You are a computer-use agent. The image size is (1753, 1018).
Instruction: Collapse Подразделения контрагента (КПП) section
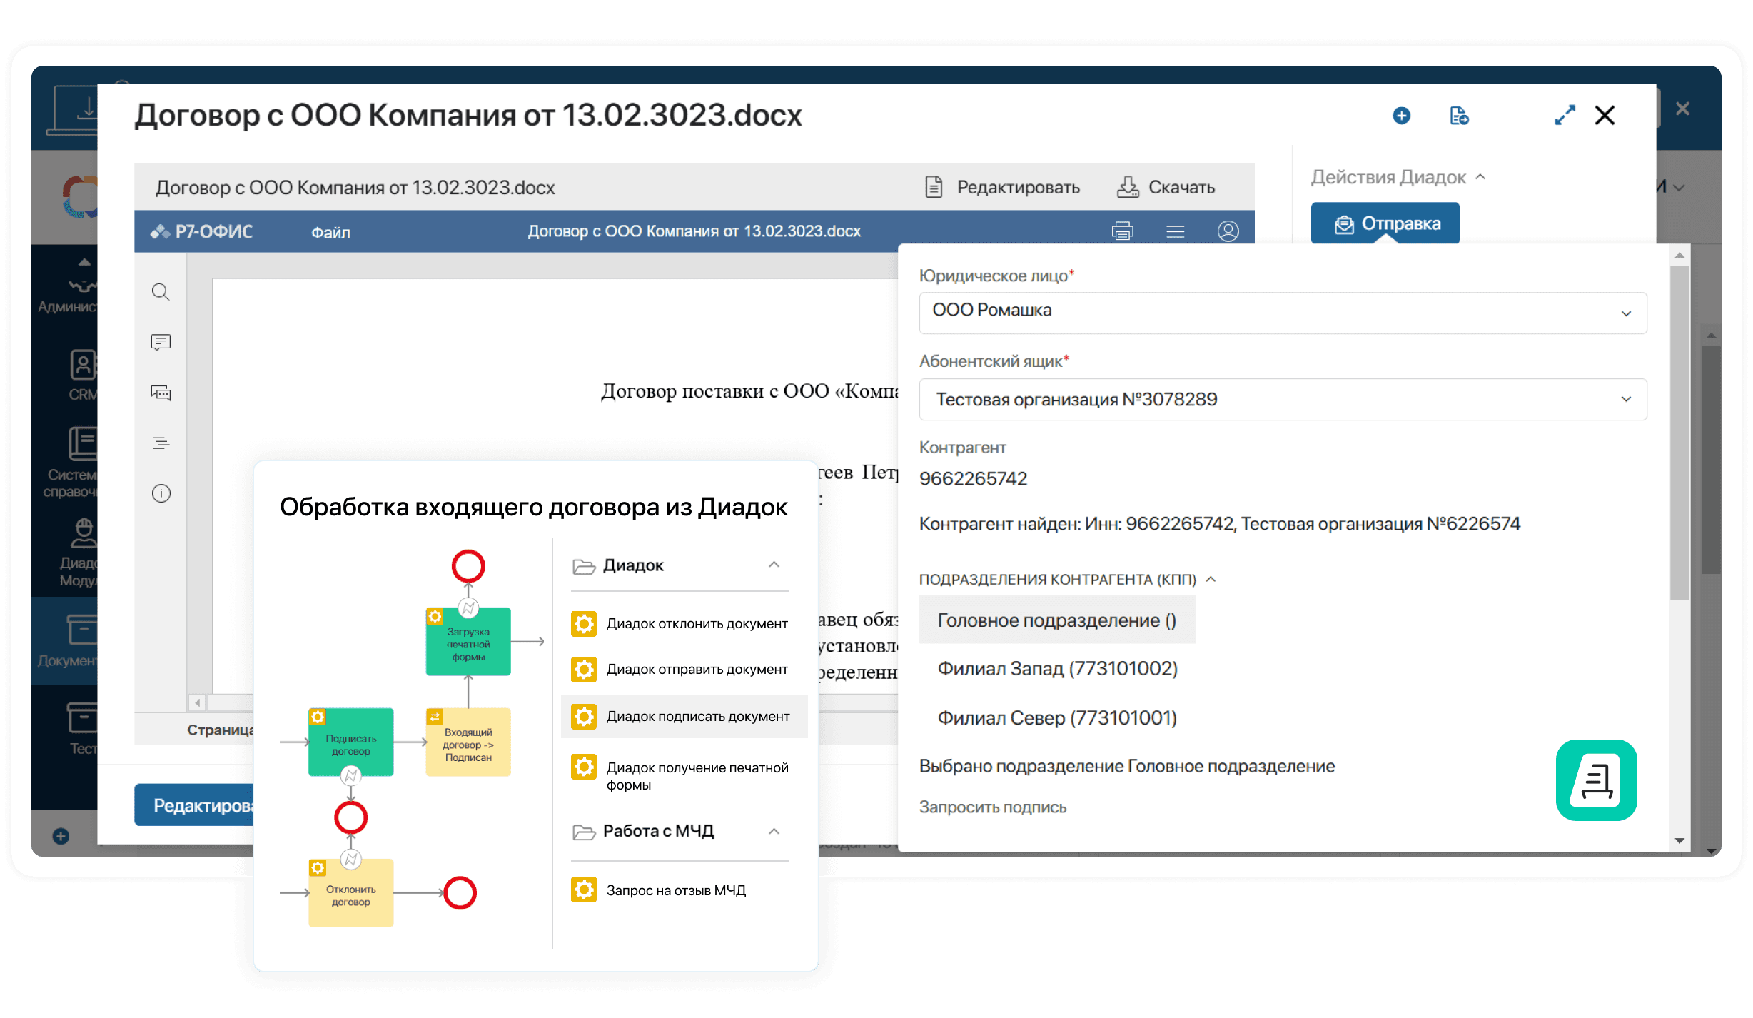point(1211,579)
